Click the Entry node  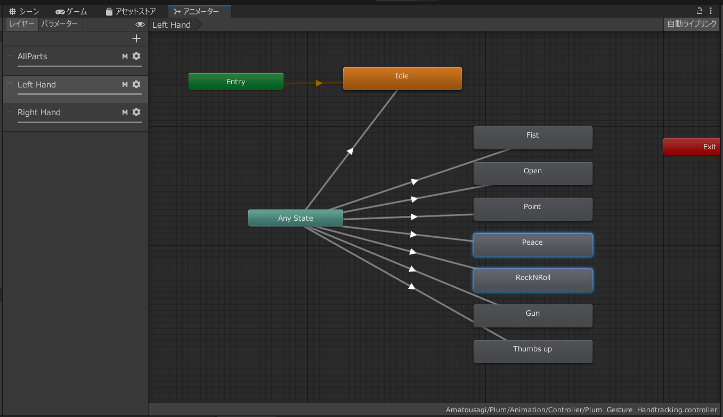(235, 82)
